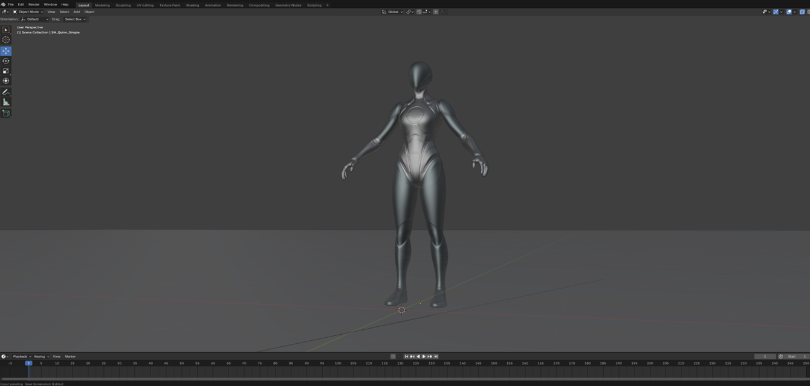Switch to the Sculpting workspace tab

click(x=123, y=5)
